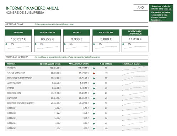177x136 pixels.
Task: Click the GASTOS OPERATIVOS trend sparkline
Action: pos(134,73)
